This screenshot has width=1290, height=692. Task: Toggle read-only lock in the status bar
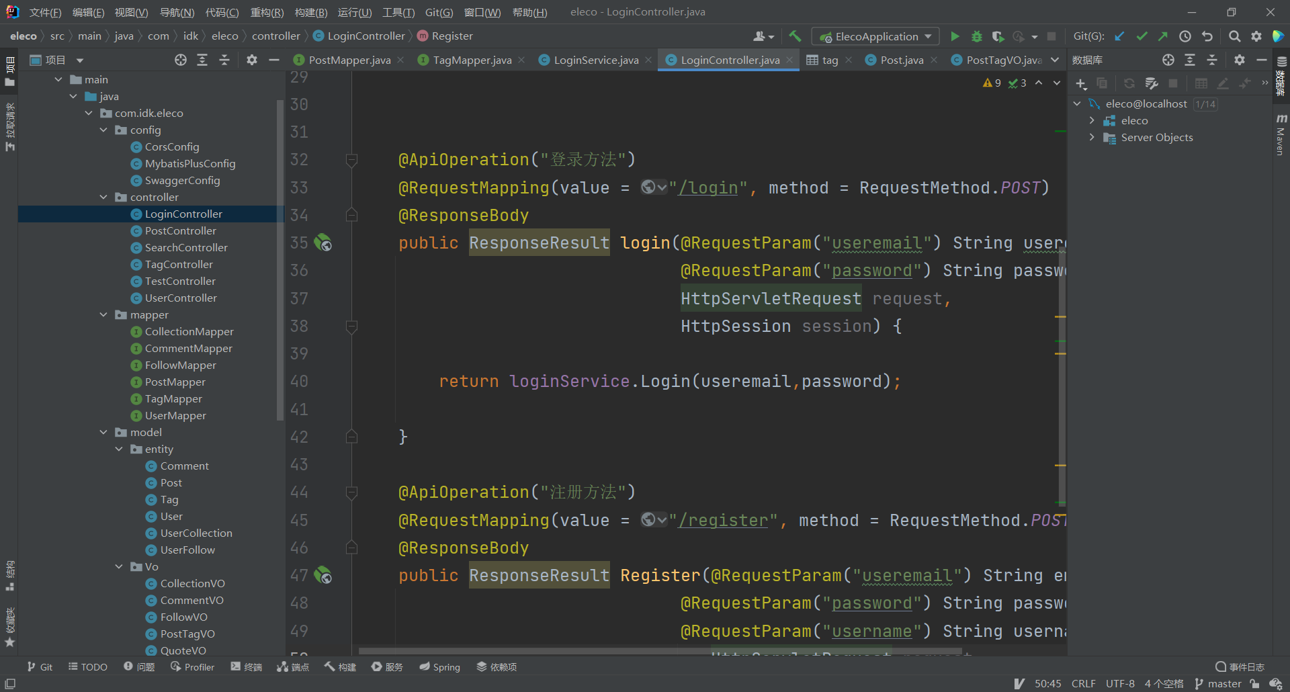(1254, 683)
